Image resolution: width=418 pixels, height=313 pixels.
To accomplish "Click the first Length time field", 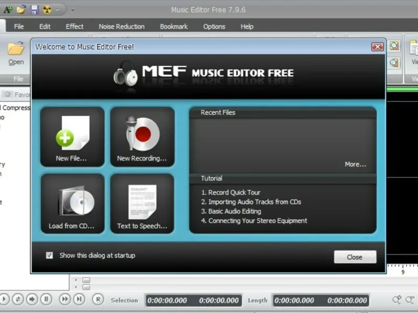I will pyautogui.click(x=294, y=300).
